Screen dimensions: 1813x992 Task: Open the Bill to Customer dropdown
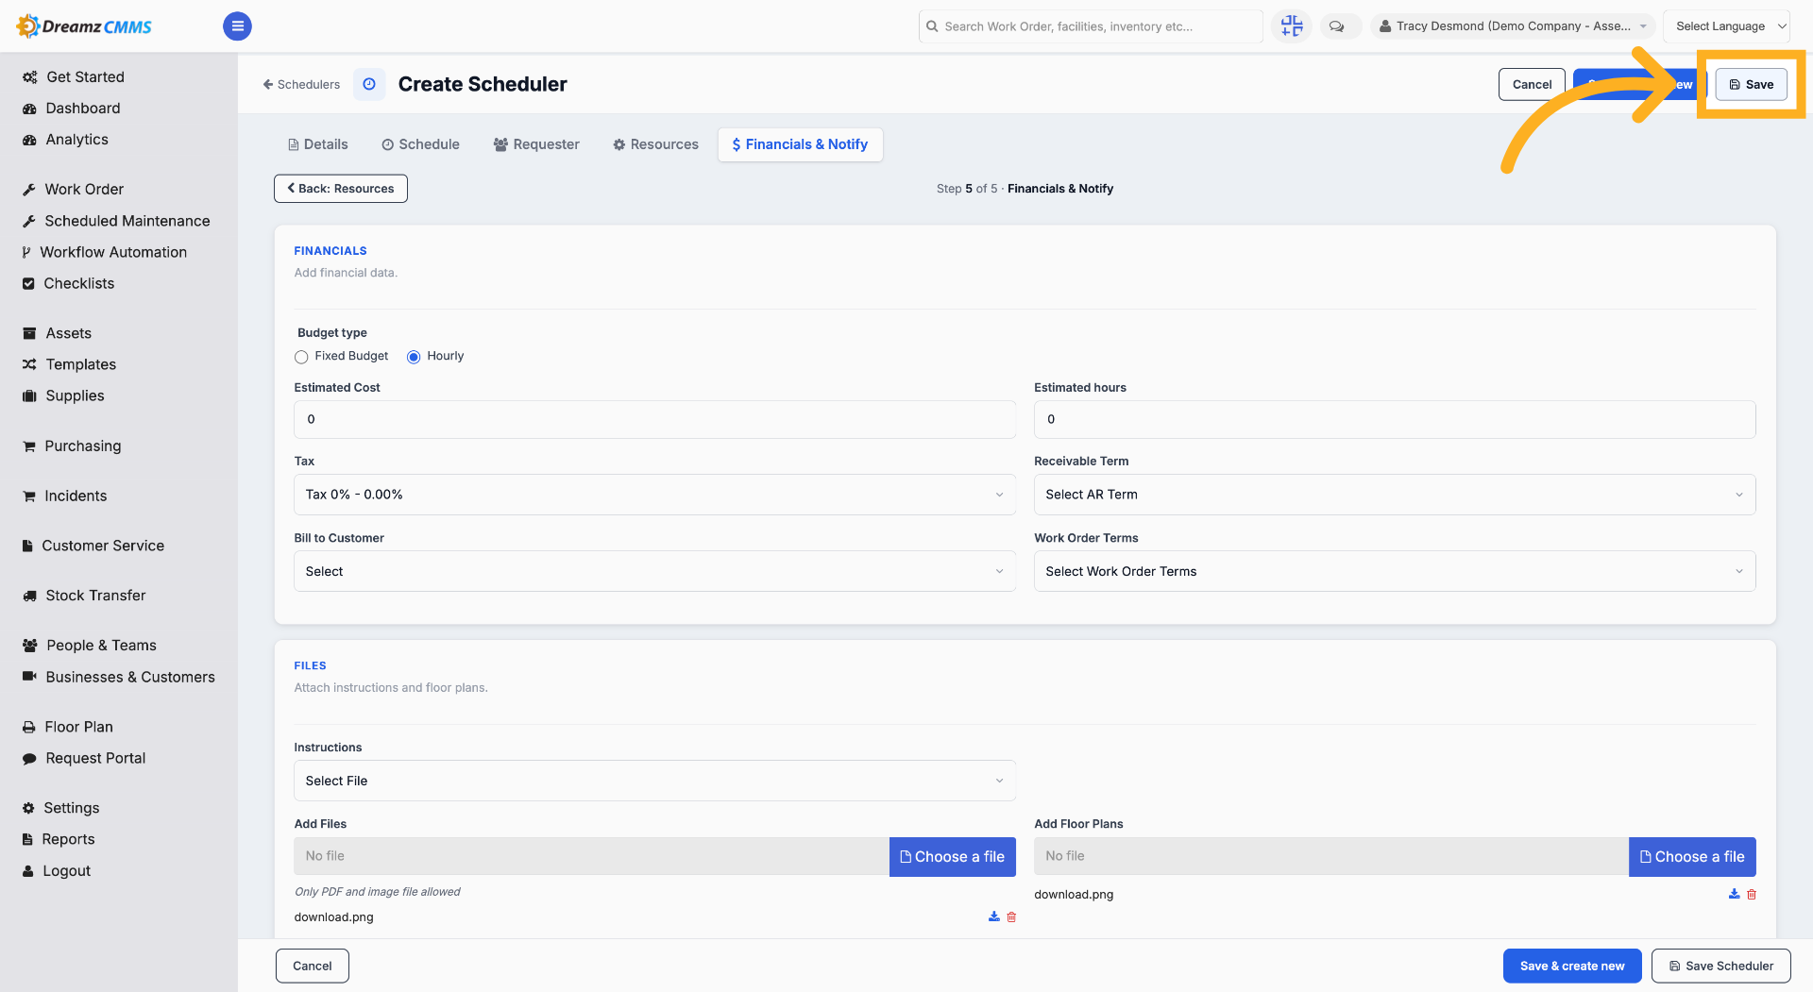tap(654, 571)
